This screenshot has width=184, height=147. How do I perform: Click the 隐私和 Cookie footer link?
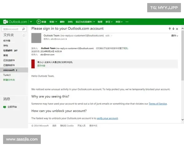[x=67, y=126]
